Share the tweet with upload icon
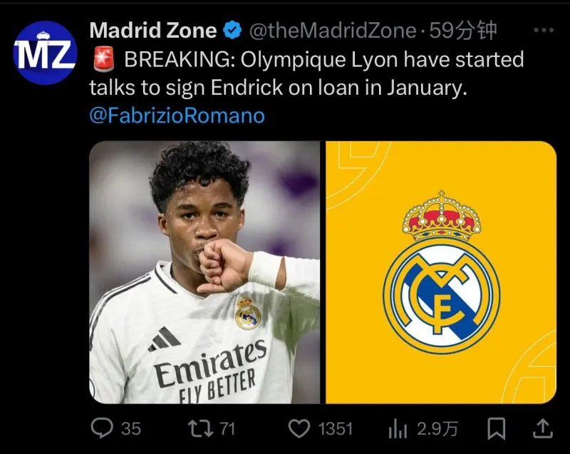Image resolution: width=570 pixels, height=454 pixels. (543, 428)
